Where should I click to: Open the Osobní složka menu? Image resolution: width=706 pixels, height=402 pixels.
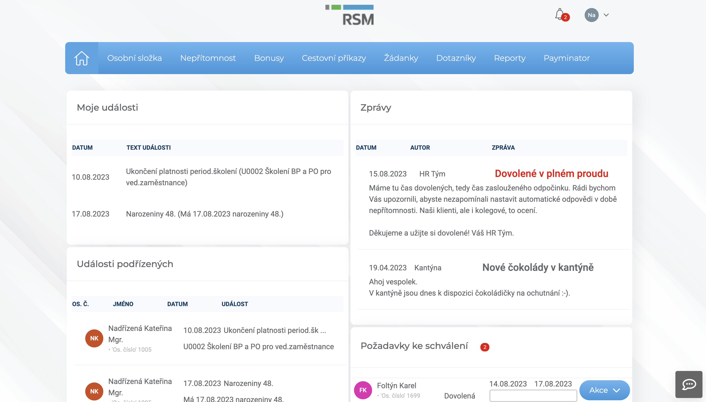[134, 58]
